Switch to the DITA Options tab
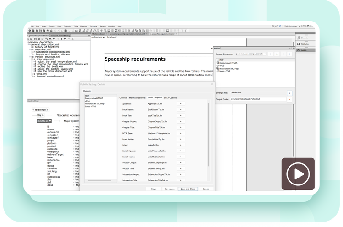Viewport: 343px width, 227px height. pyautogui.click(x=170, y=98)
